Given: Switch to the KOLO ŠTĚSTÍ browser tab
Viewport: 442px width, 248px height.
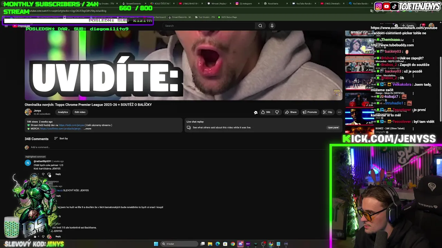Looking at the screenshot, I should [162, 3].
